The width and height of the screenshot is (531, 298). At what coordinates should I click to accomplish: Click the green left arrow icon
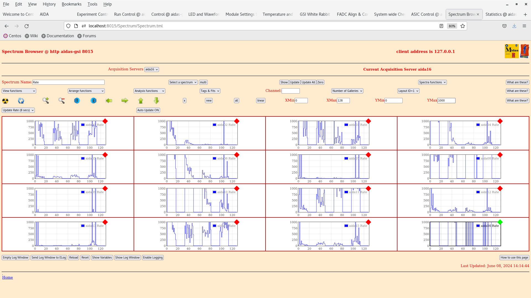click(x=109, y=101)
